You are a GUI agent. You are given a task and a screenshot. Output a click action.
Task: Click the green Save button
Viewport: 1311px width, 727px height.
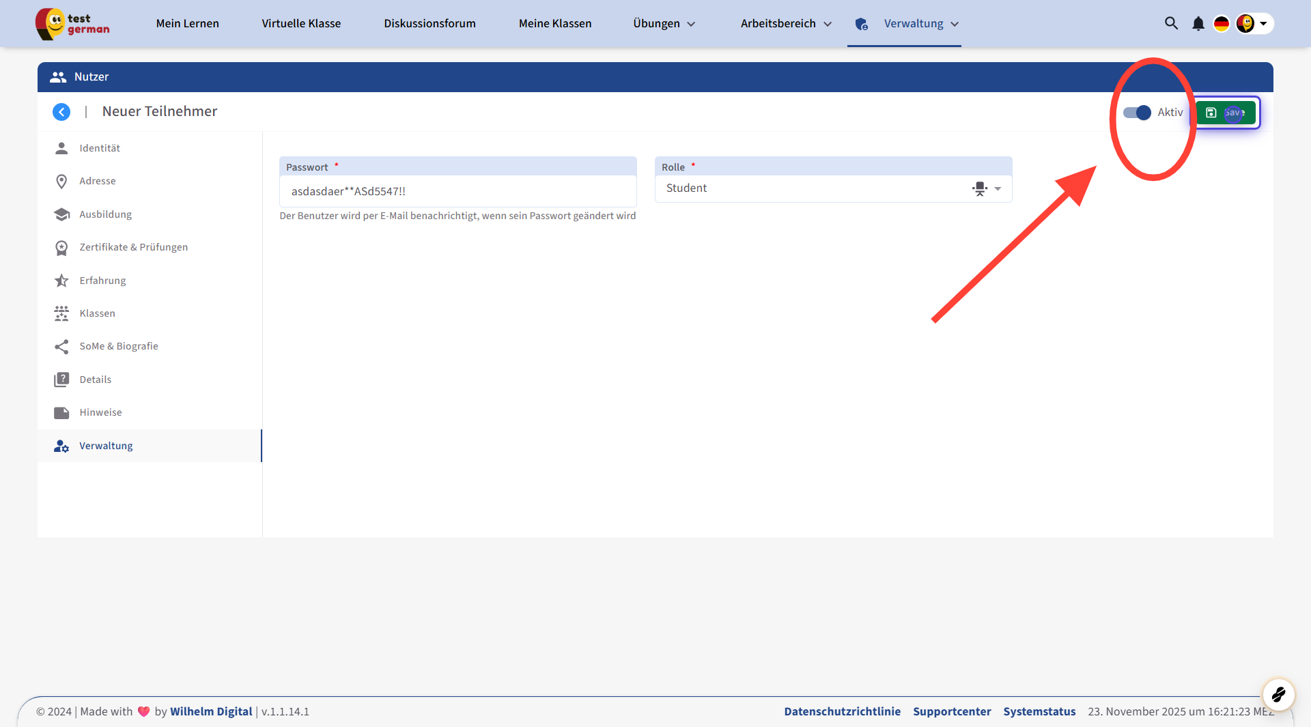(x=1226, y=113)
